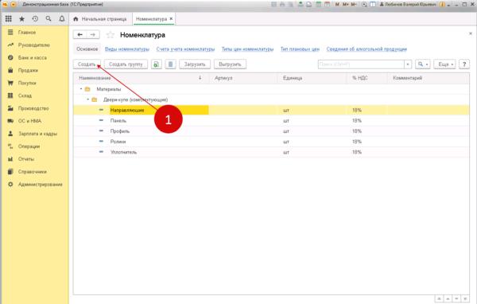The image size is (477, 304).
Task: Open notifications bell icon
Action: [62, 19]
